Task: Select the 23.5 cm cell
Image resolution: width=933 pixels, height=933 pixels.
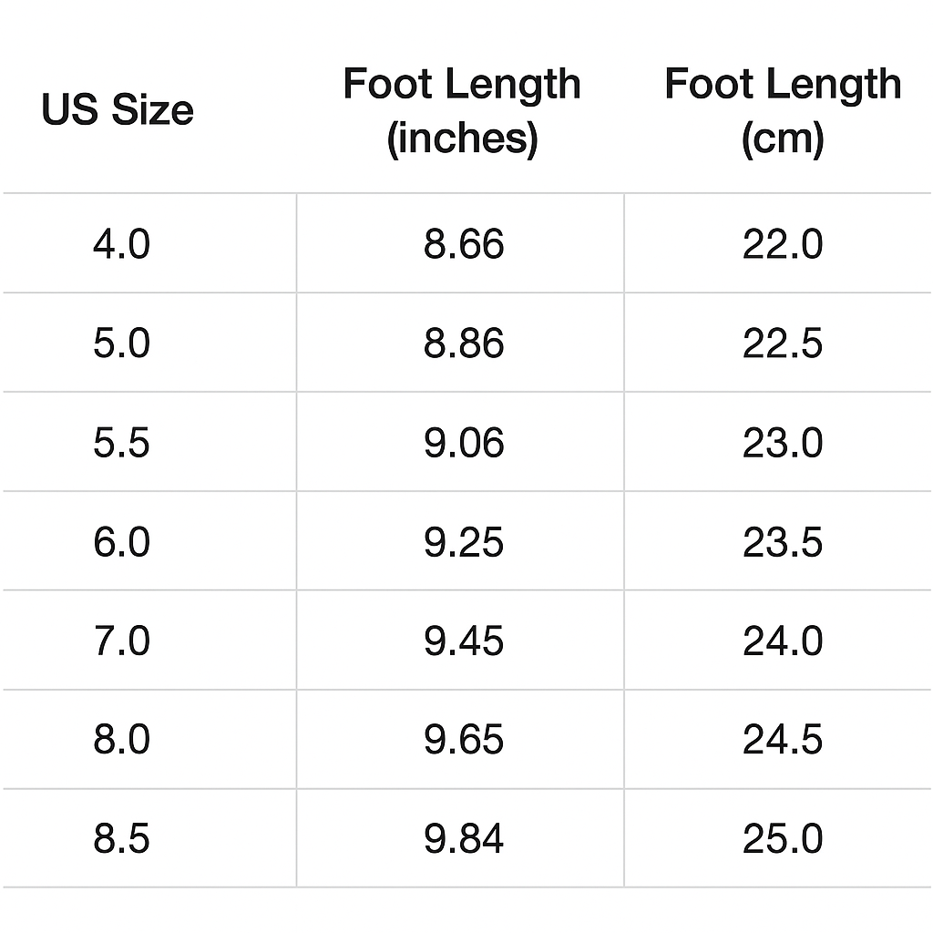Action: click(782, 542)
